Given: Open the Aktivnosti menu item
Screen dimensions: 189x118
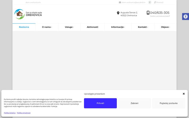Looking at the screenshot, I should [92, 27].
